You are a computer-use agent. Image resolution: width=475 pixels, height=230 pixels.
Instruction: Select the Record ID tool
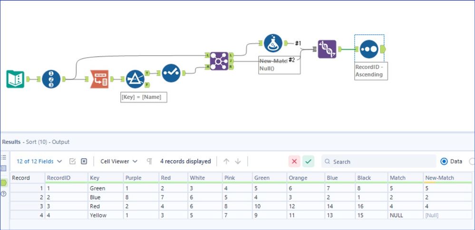[x=51, y=79]
